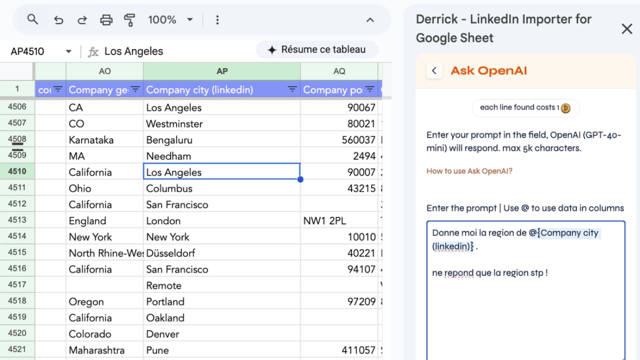The width and height of the screenshot is (640, 360).
Task: Close the Derrick sidebar panel
Action: tap(627, 28)
